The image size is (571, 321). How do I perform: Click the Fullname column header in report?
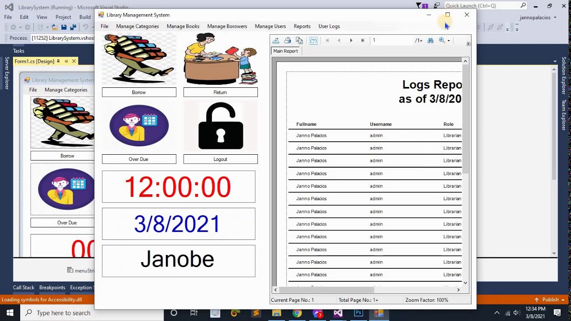point(306,124)
